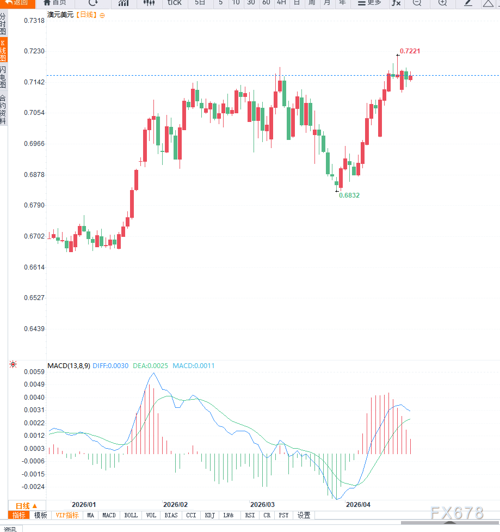This screenshot has height=532, width=500.
Task: Go back with the 返回 button
Action: [17, 3]
